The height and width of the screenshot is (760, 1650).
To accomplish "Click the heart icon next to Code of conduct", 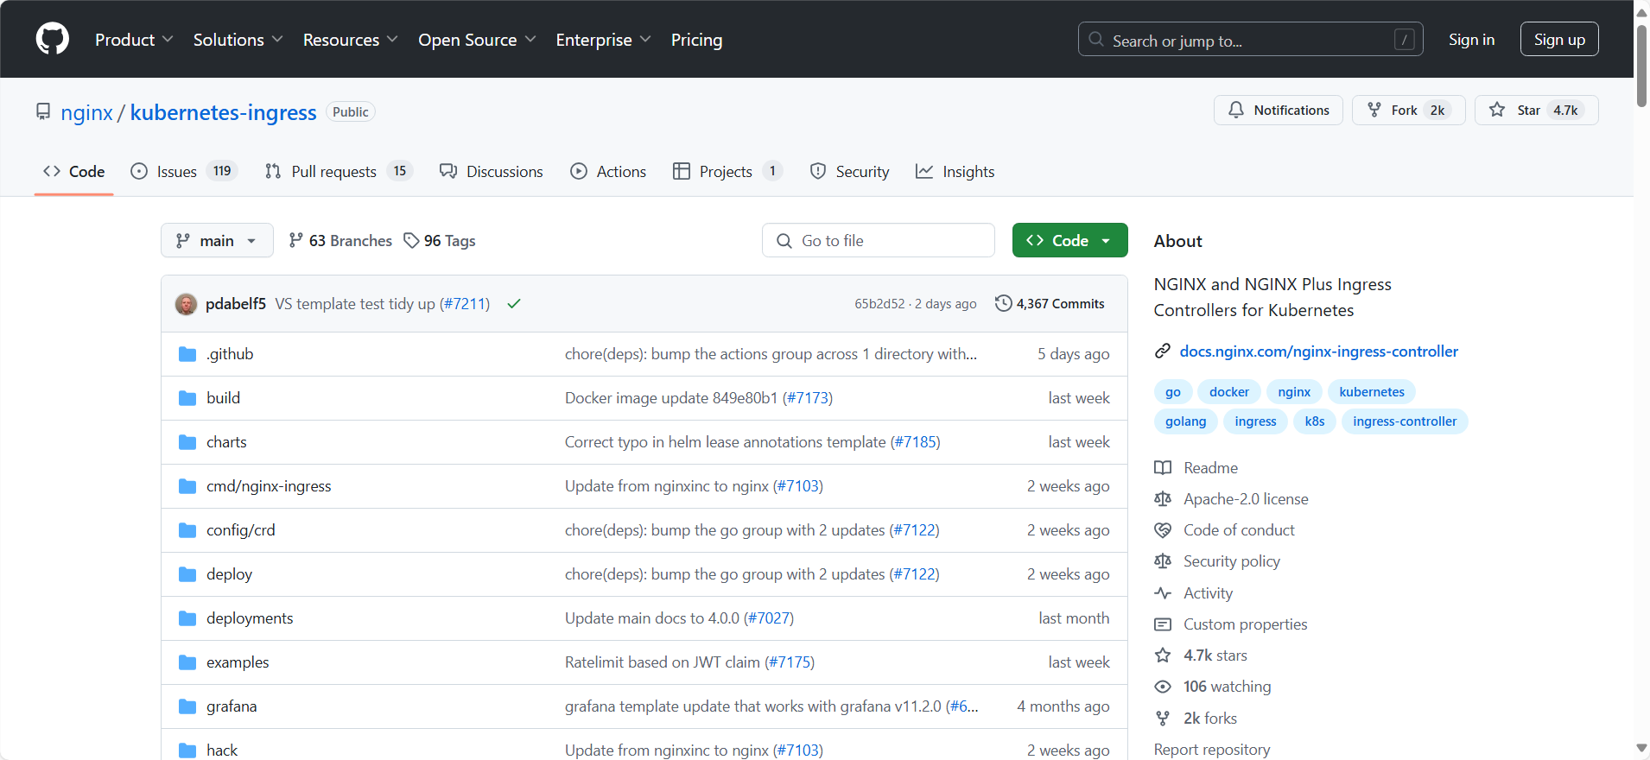I will pyautogui.click(x=1163, y=530).
